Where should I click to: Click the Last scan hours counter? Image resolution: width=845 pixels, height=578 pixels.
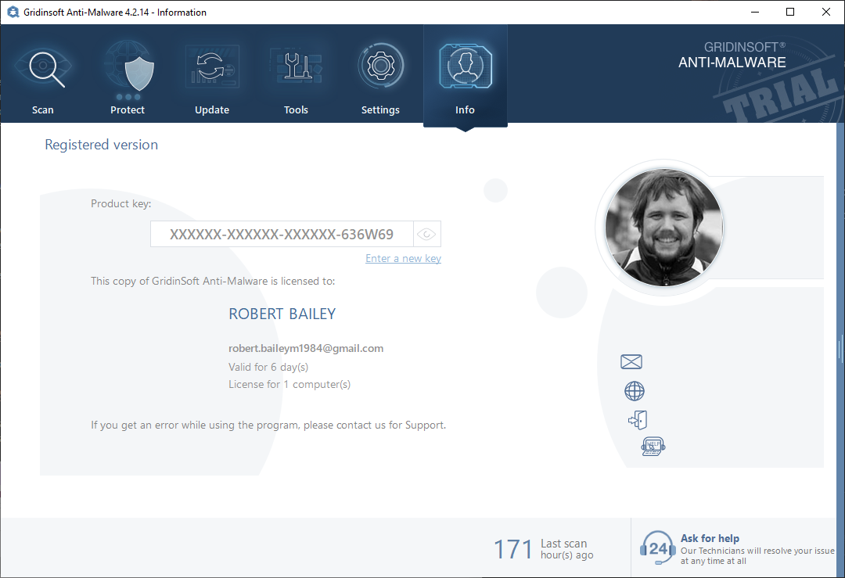pyautogui.click(x=512, y=549)
